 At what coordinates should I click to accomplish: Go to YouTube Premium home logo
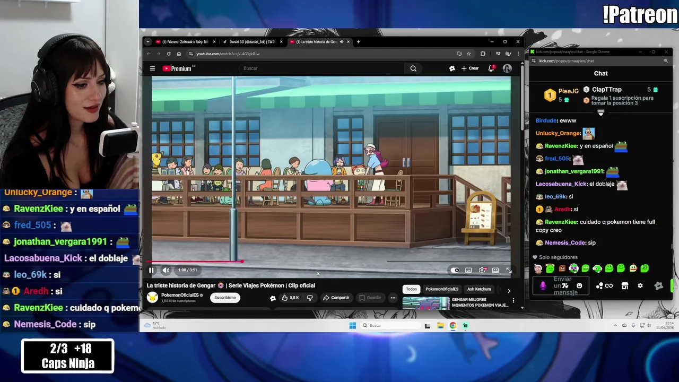177,68
